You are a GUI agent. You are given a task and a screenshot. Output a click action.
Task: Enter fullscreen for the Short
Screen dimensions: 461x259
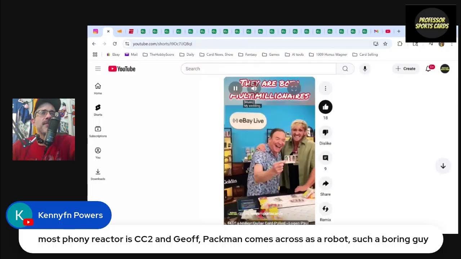294,88
